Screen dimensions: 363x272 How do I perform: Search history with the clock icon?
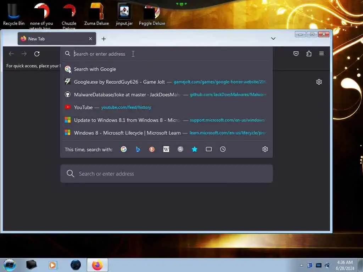[x=223, y=149]
